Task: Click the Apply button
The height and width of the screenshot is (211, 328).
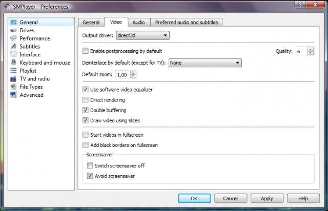Action: [x=267, y=198]
